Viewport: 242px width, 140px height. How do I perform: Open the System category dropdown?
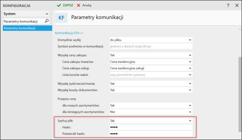(x=26, y=14)
